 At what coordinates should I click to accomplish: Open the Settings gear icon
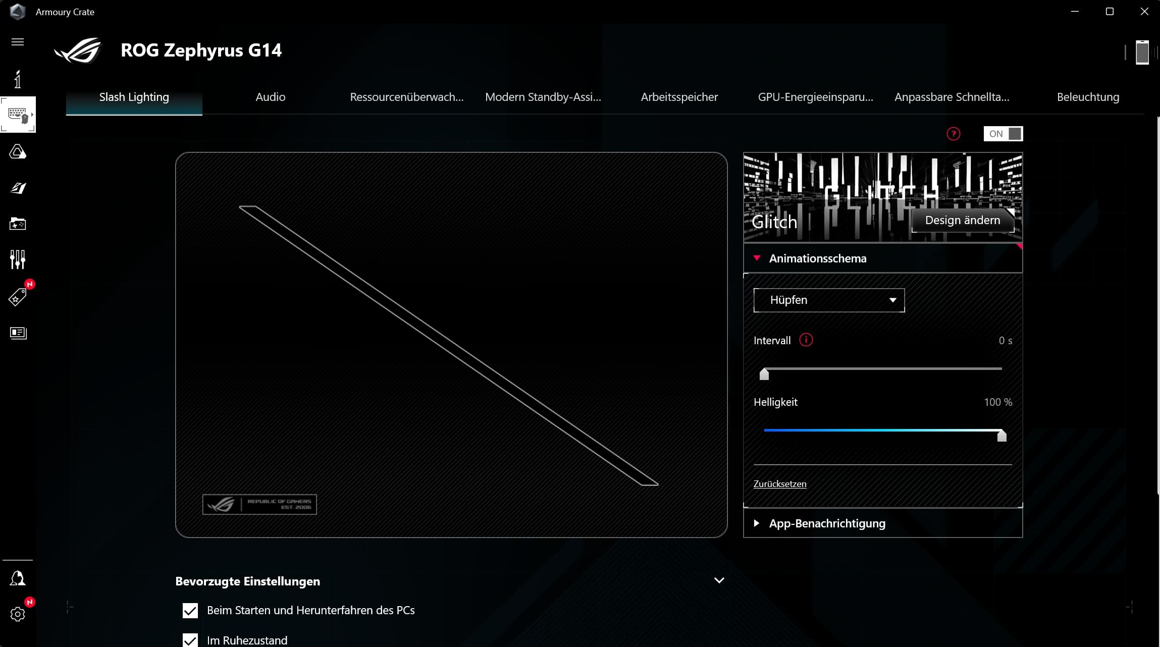coord(18,614)
